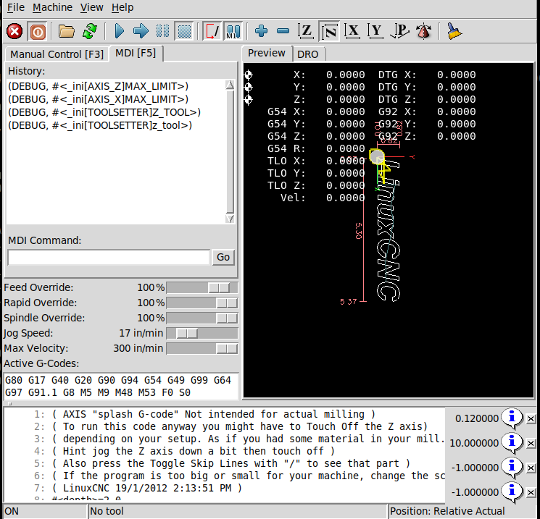This screenshot has height=519, width=540.
Task: Stop program execution
Action: coord(184,31)
